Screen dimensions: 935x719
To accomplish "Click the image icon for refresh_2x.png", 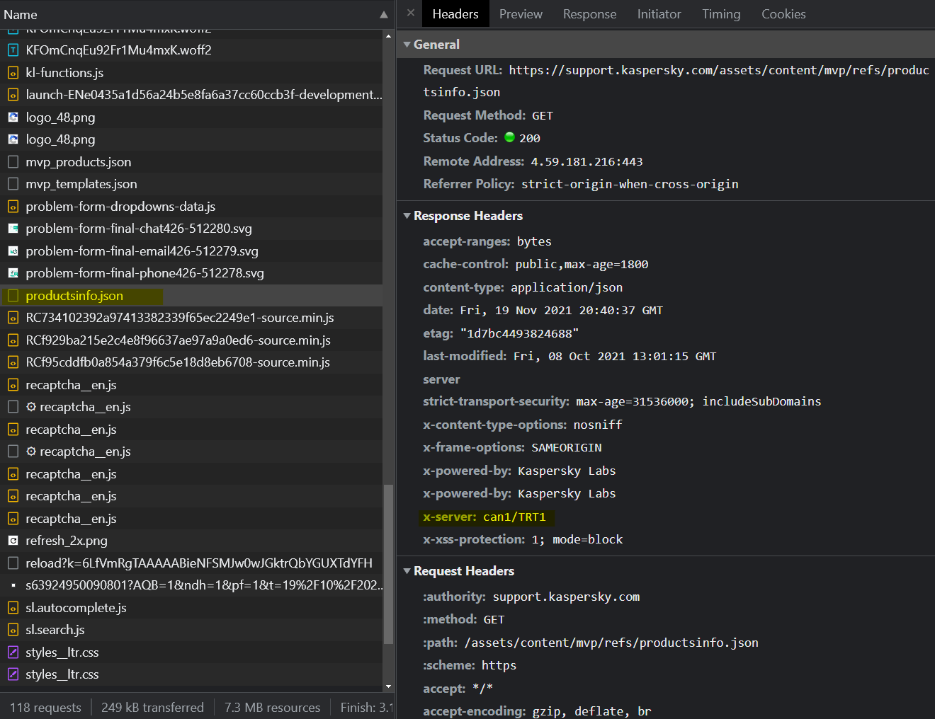I will [x=13, y=541].
